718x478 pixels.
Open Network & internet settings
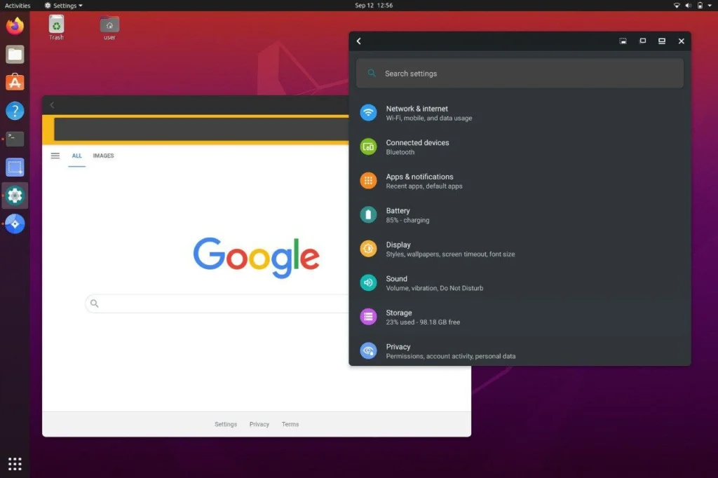[417, 113]
